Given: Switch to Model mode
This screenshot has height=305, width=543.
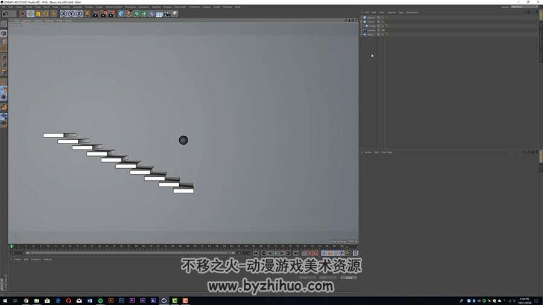Looking at the screenshot, I should [x=4, y=34].
